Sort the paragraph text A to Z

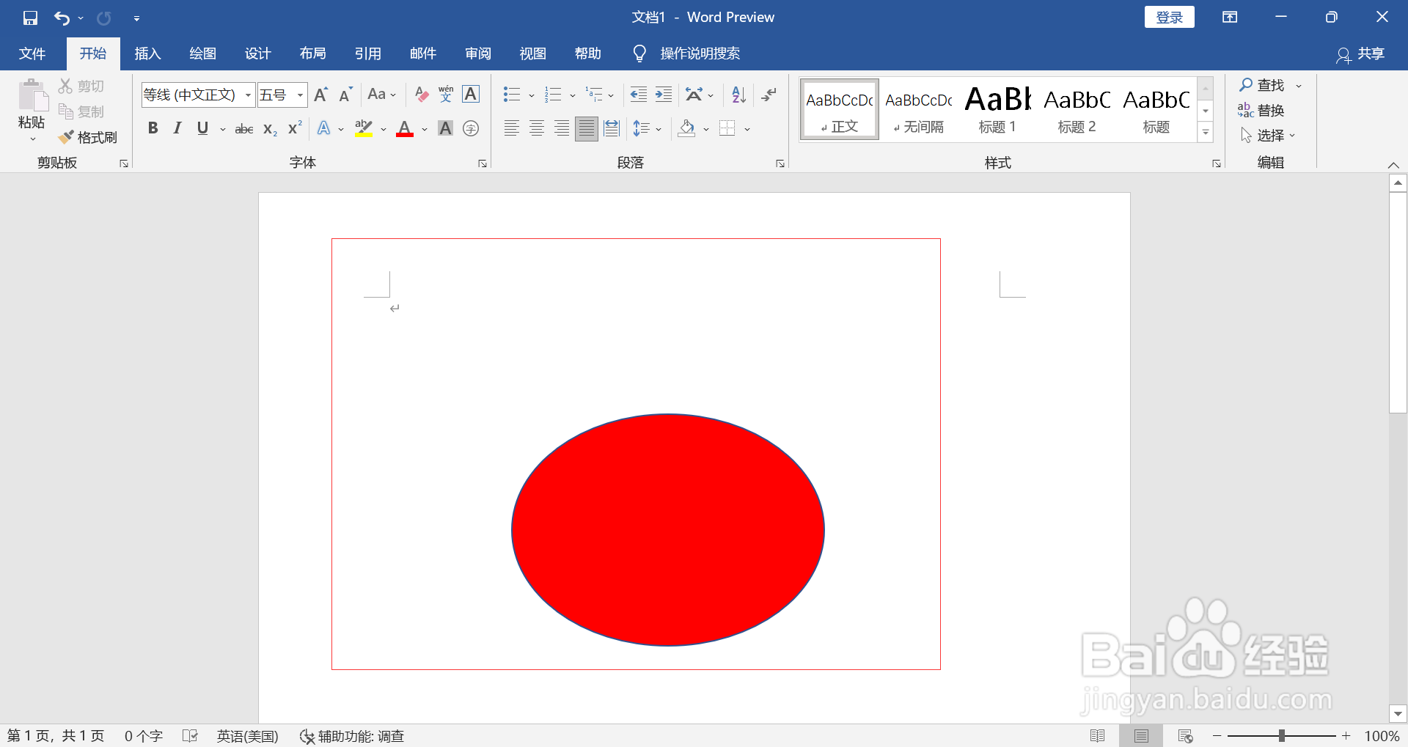(738, 95)
